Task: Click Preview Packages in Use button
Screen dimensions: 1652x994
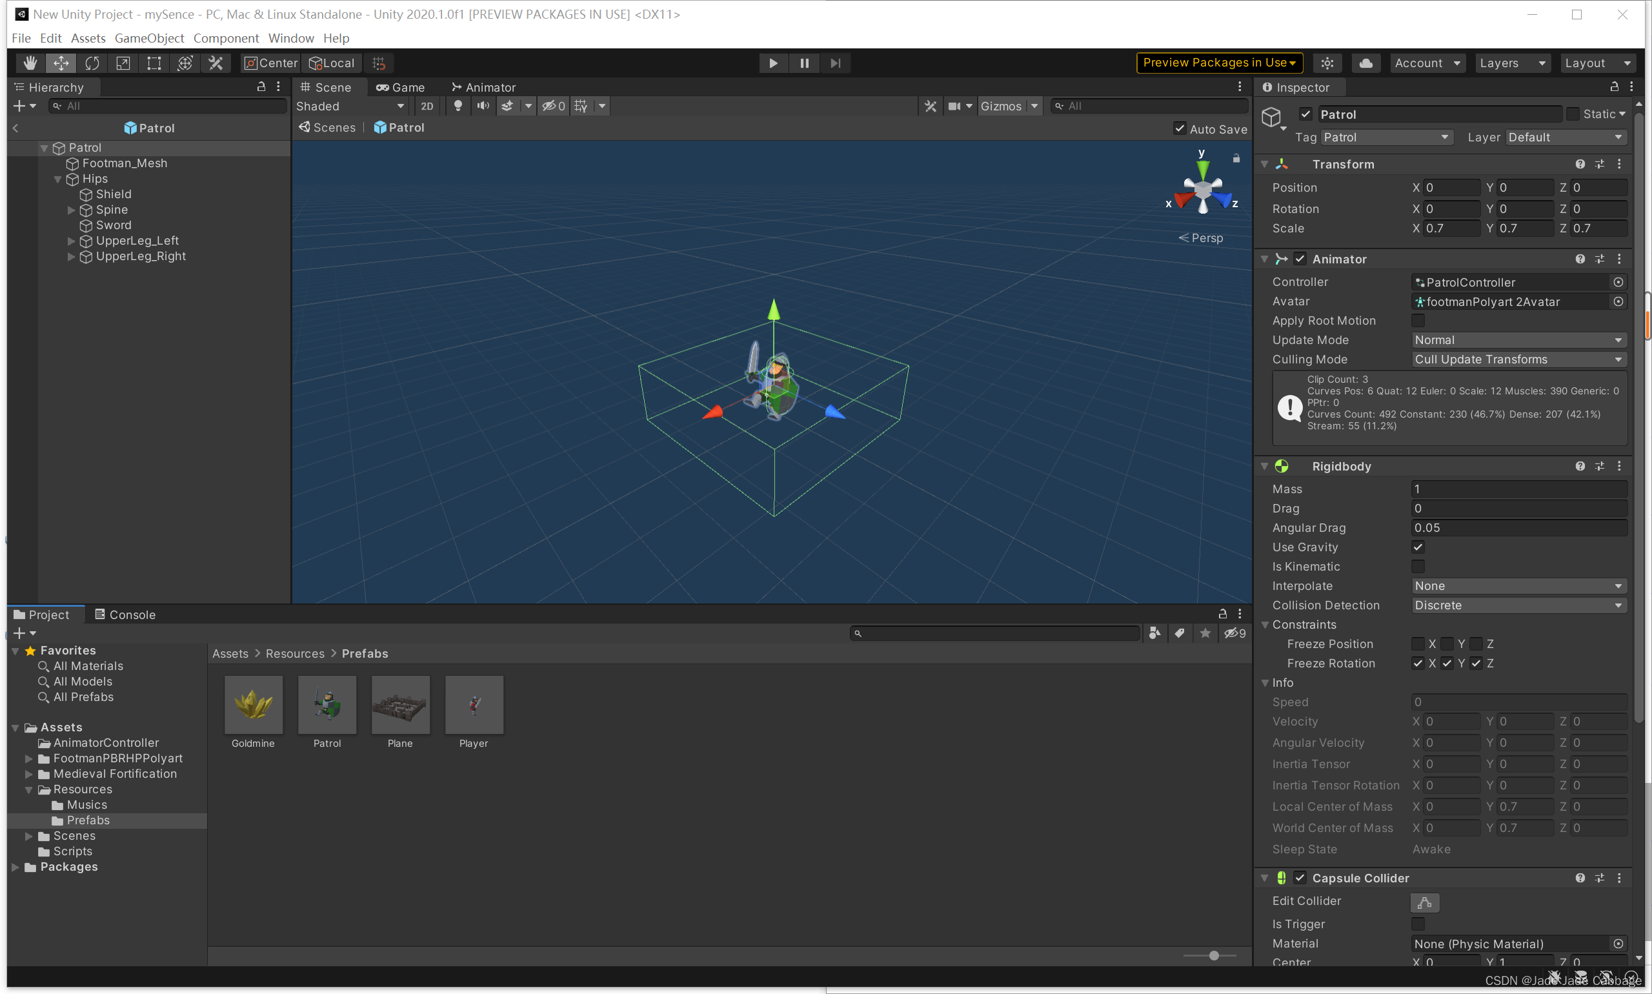Action: coord(1219,63)
